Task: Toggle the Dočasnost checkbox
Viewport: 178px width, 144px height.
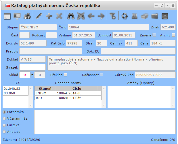Action: [102, 75]
